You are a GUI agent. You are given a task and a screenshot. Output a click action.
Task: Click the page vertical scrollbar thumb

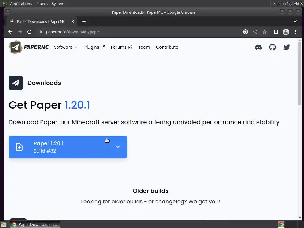(300, 74)
